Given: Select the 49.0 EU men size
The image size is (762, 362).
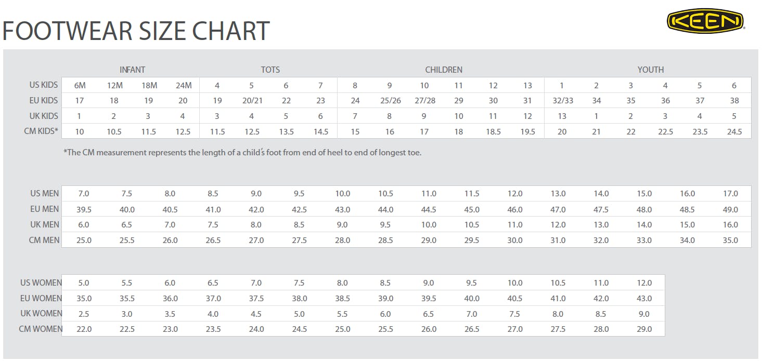Looking at the screenshot, I should point(730,209).
